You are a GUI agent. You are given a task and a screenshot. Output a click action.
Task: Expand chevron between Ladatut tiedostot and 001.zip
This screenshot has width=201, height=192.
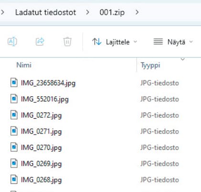click(x=87, y=12)
